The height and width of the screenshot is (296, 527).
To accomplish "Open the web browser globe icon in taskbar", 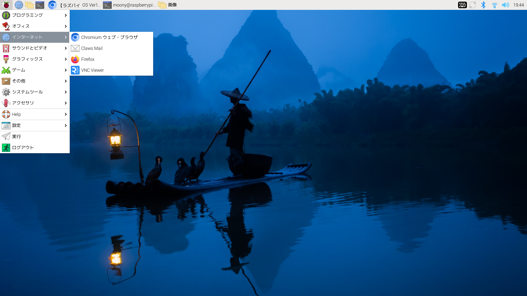I will 19,5.
